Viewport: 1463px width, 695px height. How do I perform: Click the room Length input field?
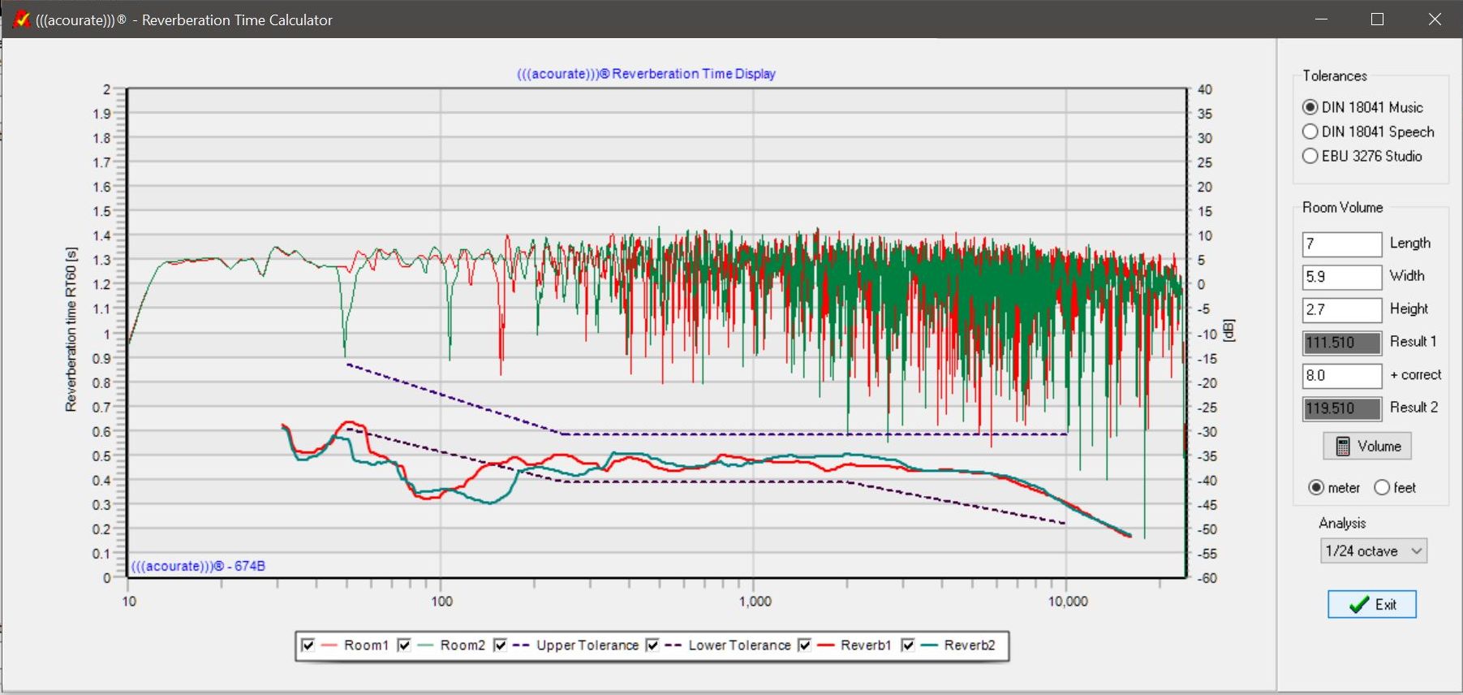pos(1342,244)
